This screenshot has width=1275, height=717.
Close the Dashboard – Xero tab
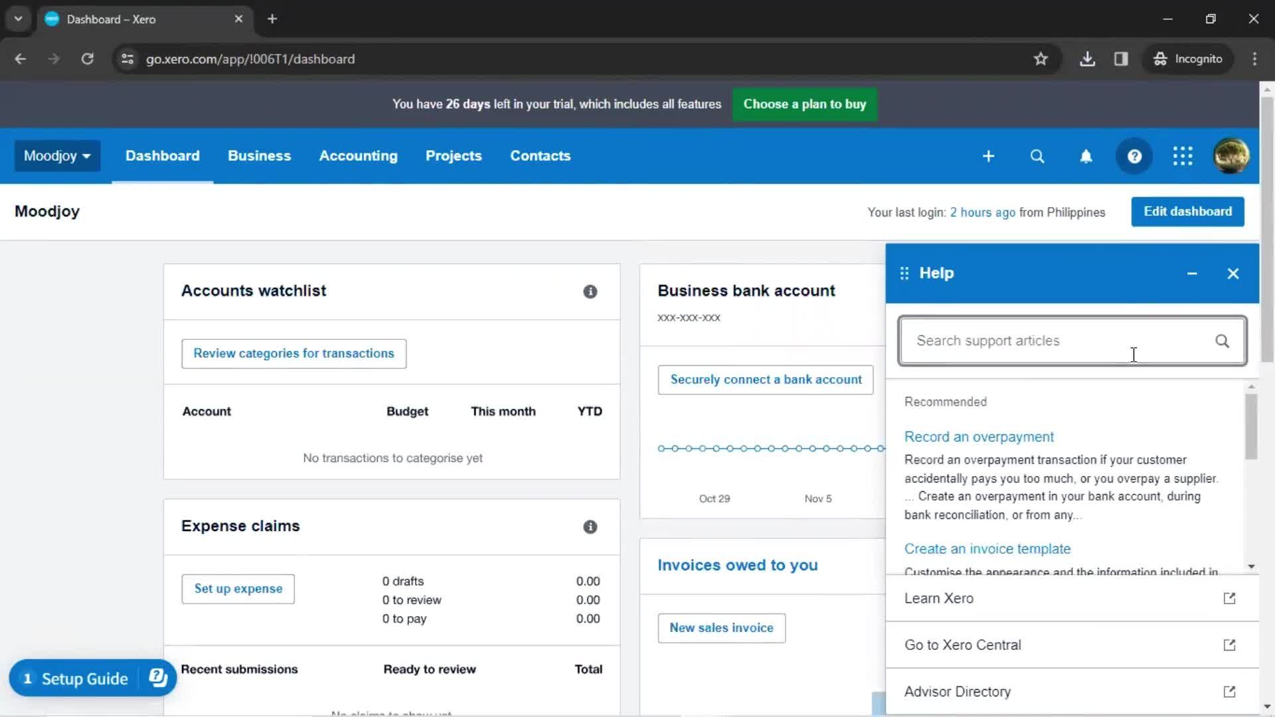pyautogui.click(x=238, y=19)
